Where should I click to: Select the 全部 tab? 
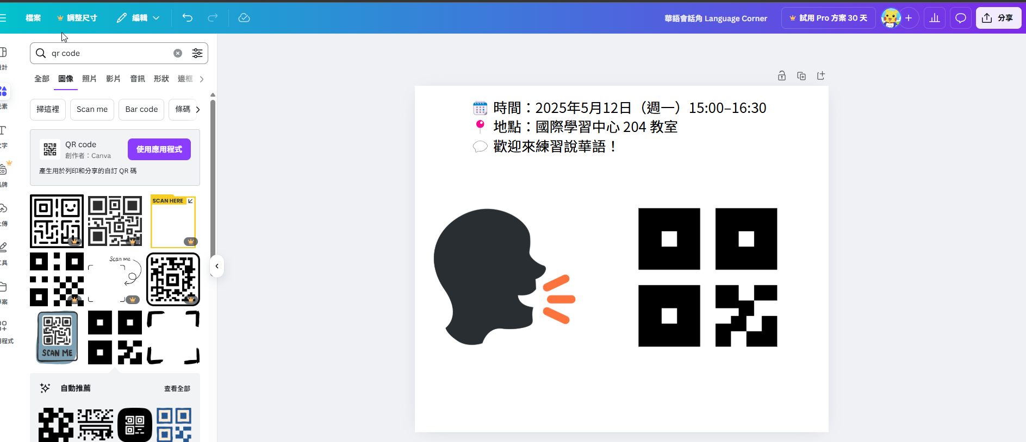coord(42,79)
